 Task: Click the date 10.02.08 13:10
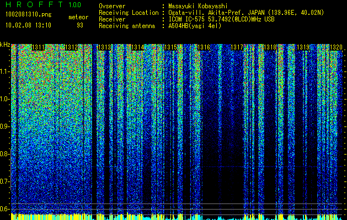(x=28, y=25)
